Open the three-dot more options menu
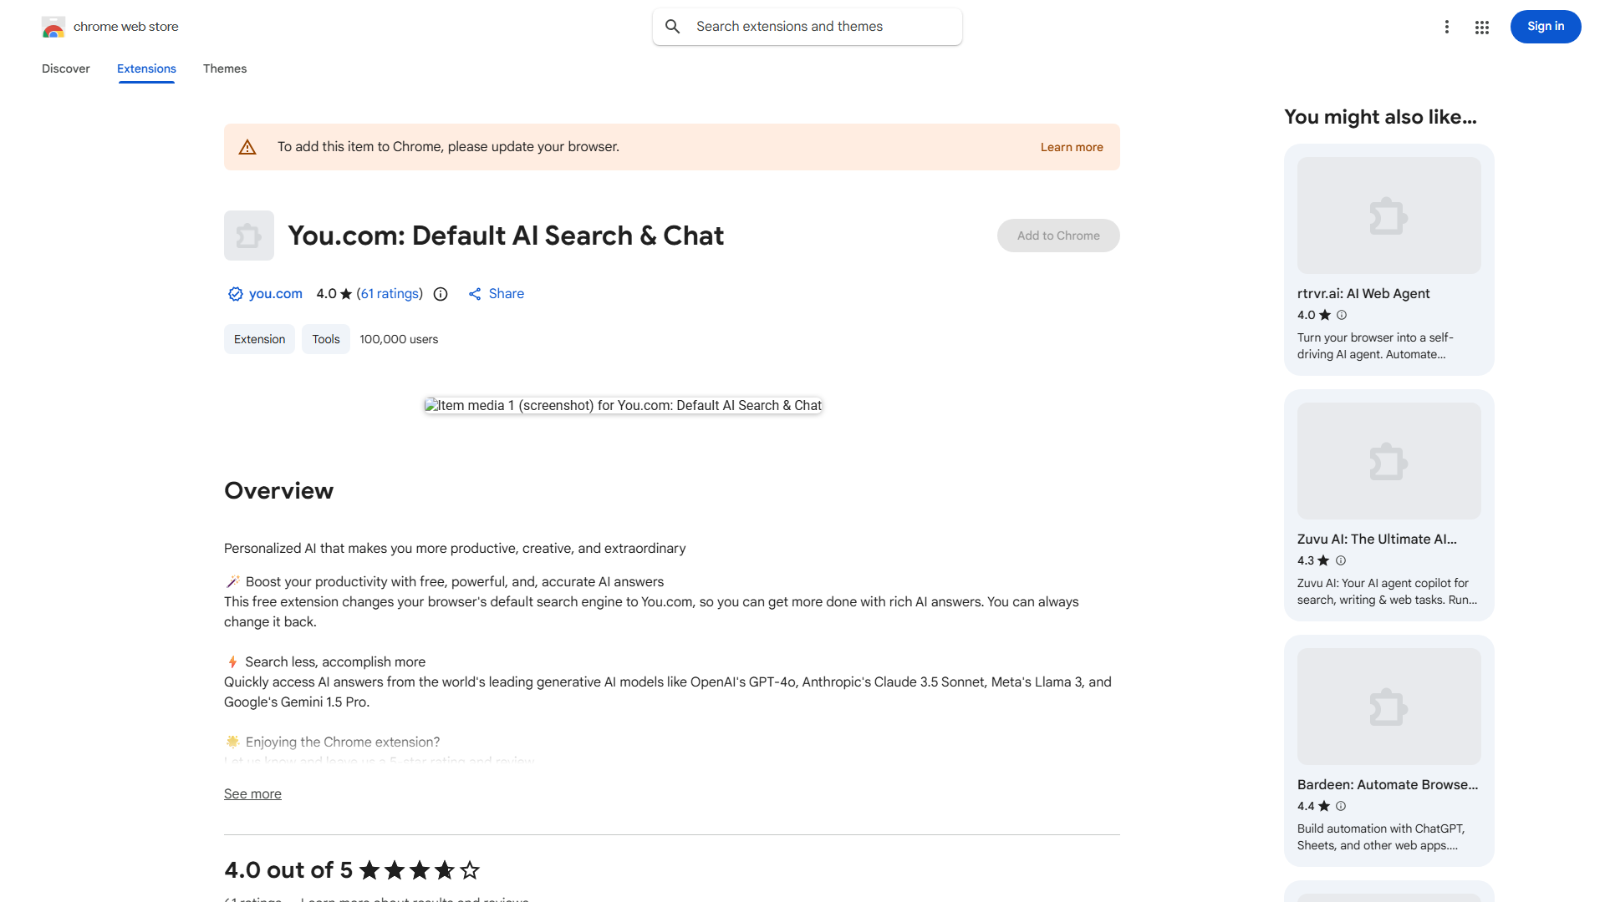 pos(1446,27)
